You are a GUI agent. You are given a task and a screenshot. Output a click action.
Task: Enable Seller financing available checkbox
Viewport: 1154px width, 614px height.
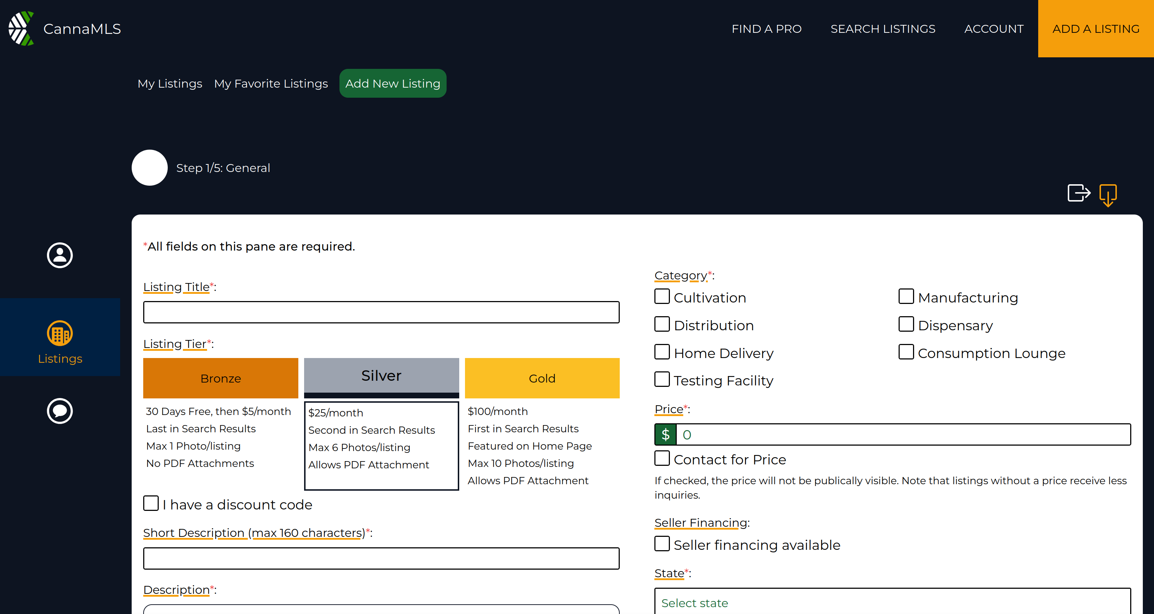tap(662, 544)
